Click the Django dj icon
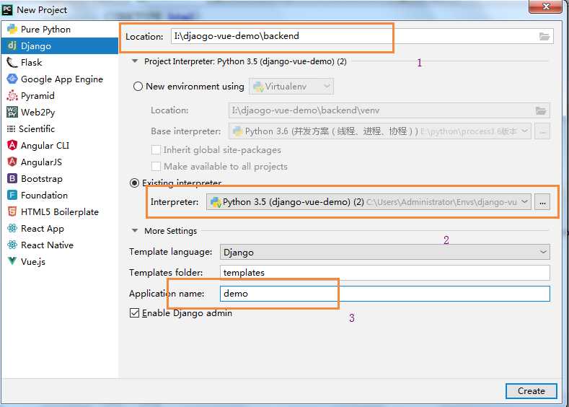569x407 pixels. point(12,45)
